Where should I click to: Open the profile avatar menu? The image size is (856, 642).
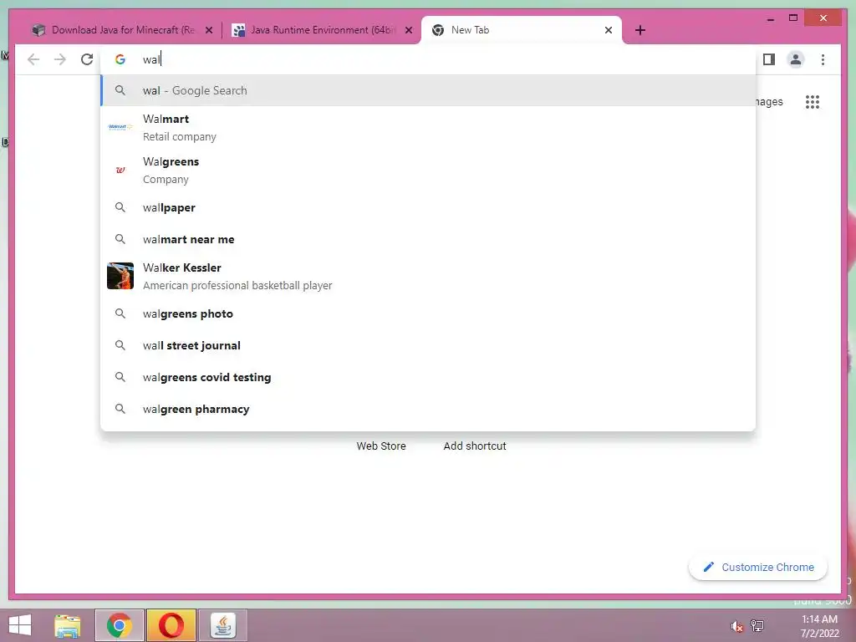(796, 59)
